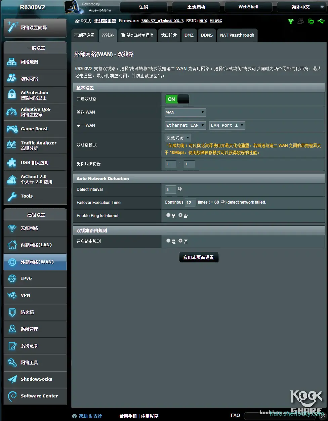Open the Traffic Analyzer panel
The height and width of the screenshot is (421, 328).
pos(35,145)
